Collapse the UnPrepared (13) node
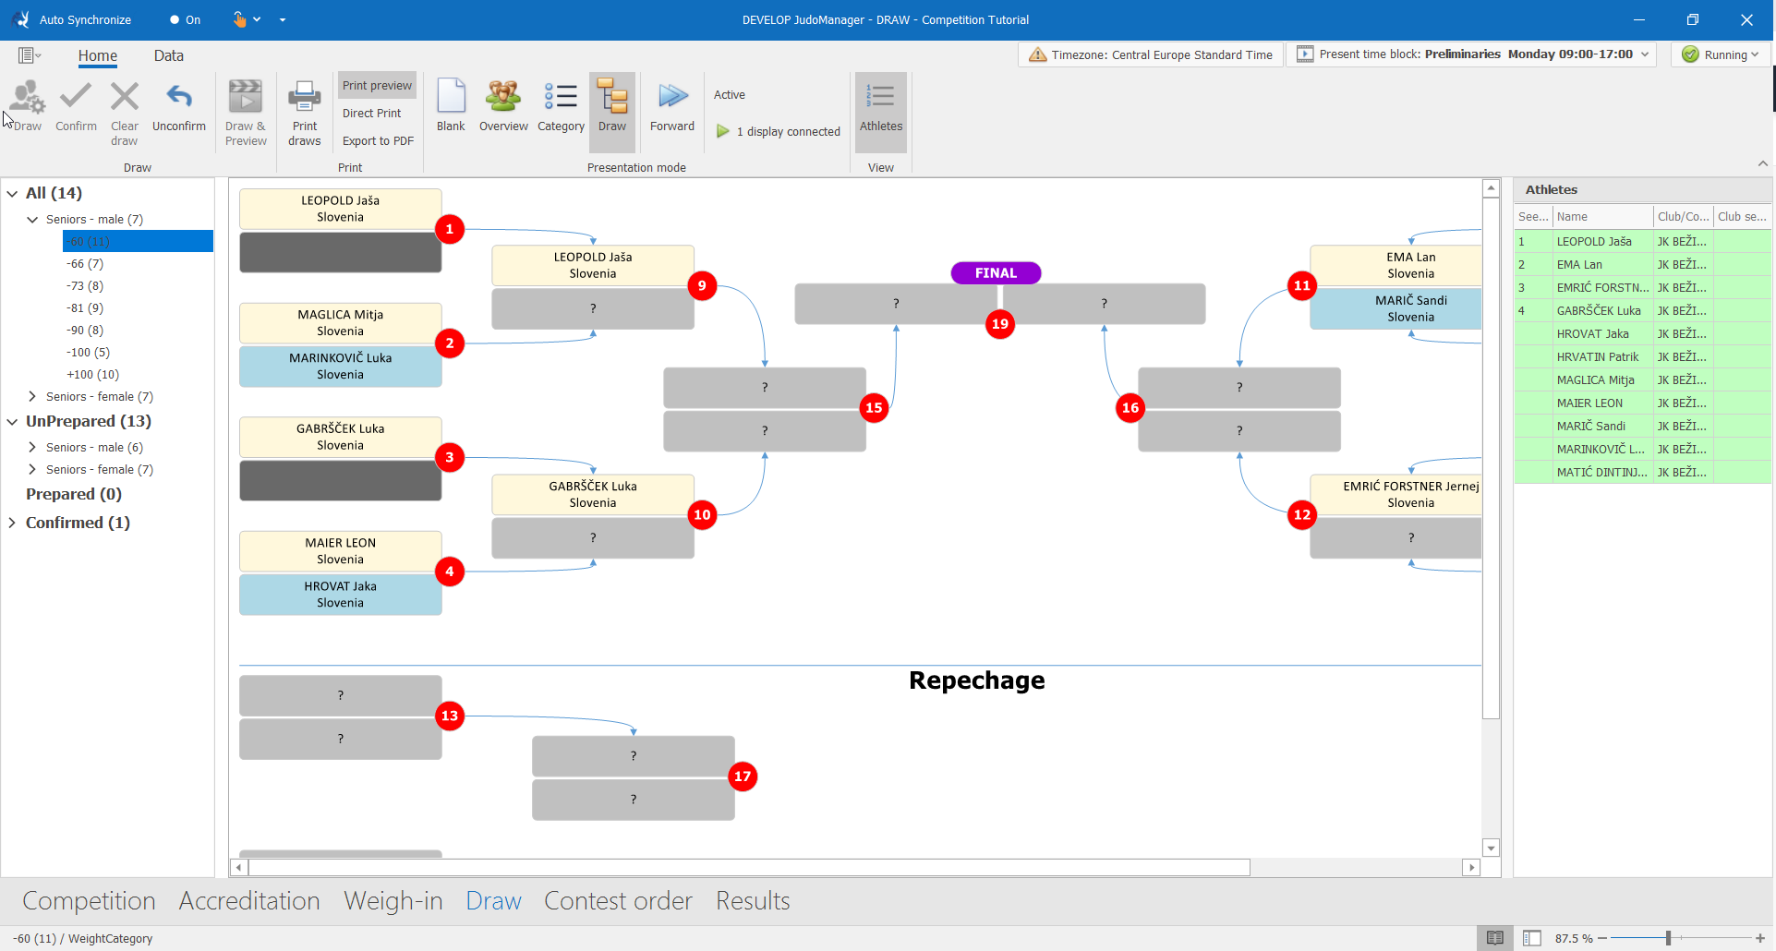 pyautogui.click(x=12, y=421)
